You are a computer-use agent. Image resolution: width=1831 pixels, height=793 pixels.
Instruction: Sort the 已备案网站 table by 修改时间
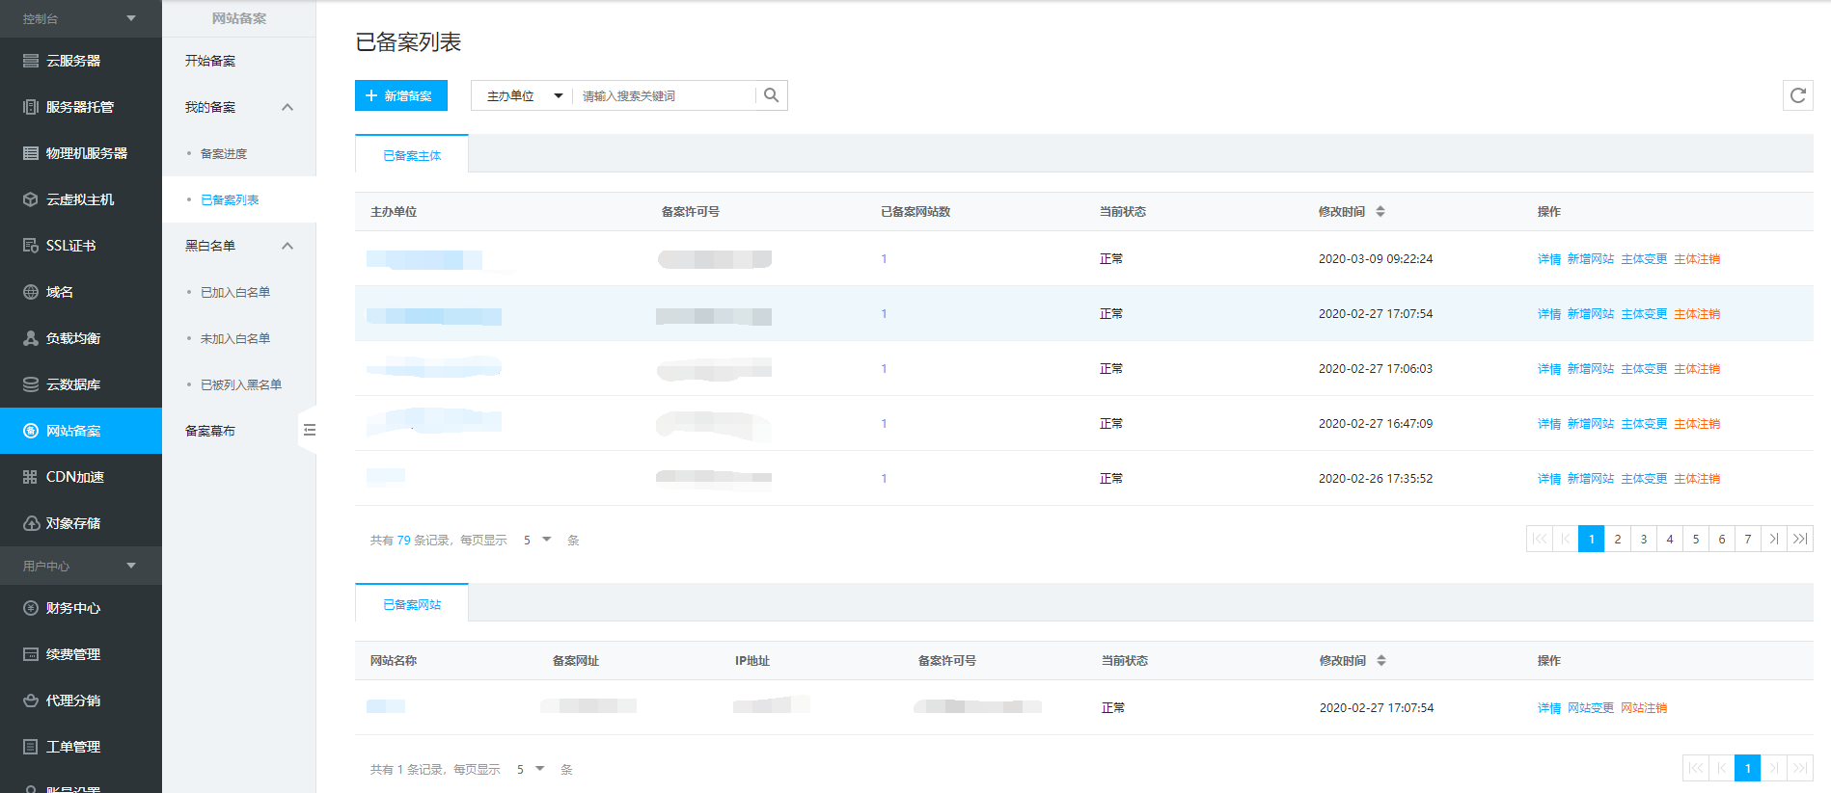click(x=1381, y=661)
